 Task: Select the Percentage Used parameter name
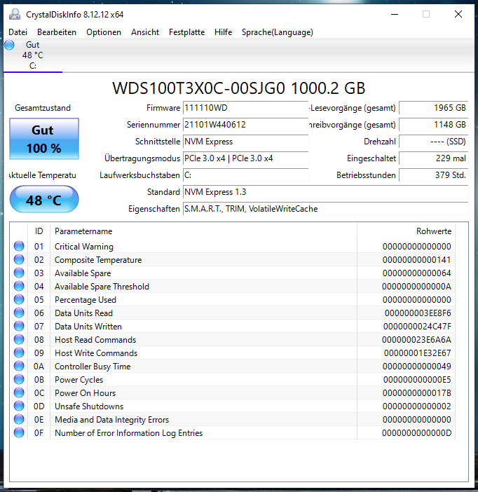tap(86, 300)
